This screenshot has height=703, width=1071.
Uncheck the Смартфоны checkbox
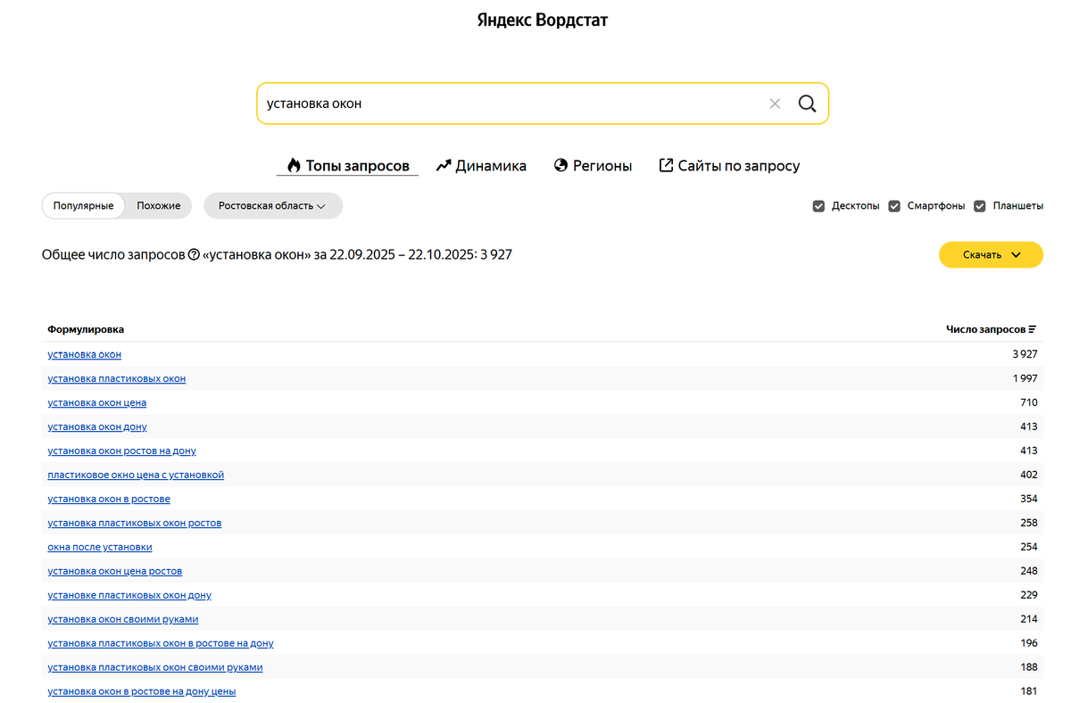tap(894, 206)
